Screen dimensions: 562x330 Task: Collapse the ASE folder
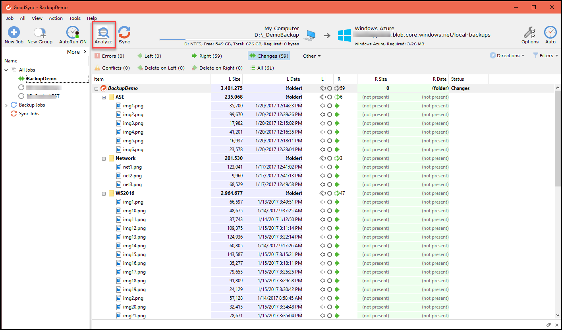point(104,97)
